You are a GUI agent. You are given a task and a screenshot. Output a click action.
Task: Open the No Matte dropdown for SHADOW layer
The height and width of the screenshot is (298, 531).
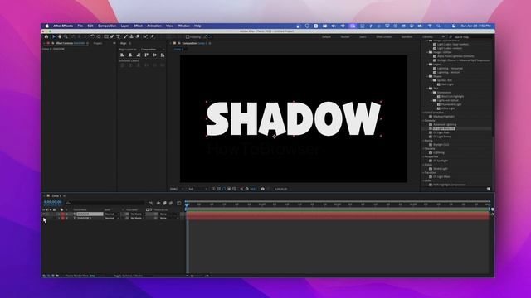click(138, 214)
